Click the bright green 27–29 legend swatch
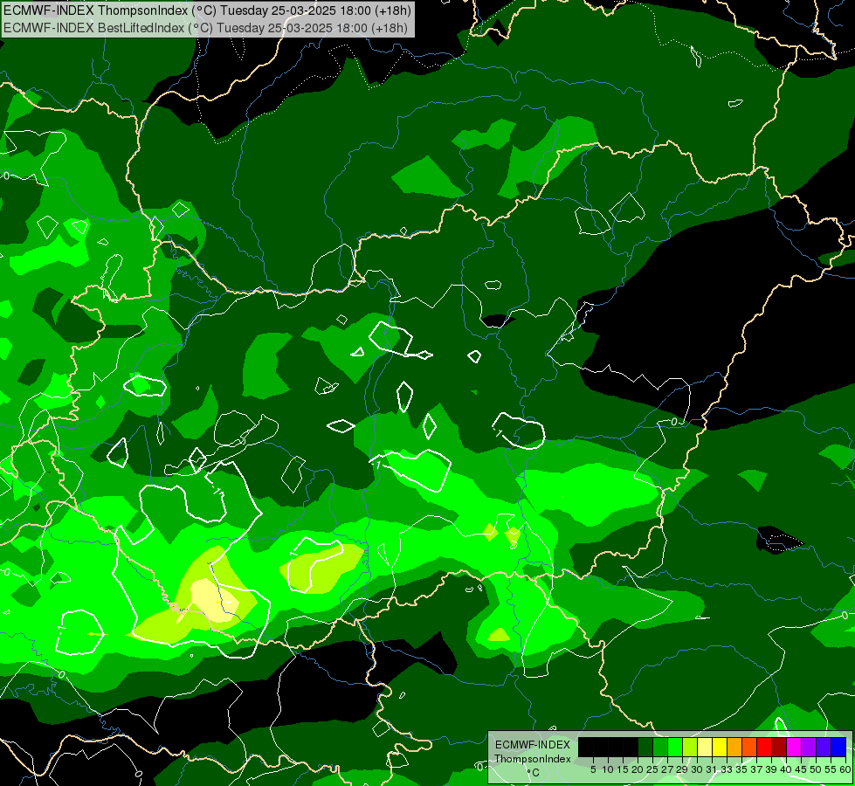Viewport: 855px width, 786px height. (x=675, y=747)
